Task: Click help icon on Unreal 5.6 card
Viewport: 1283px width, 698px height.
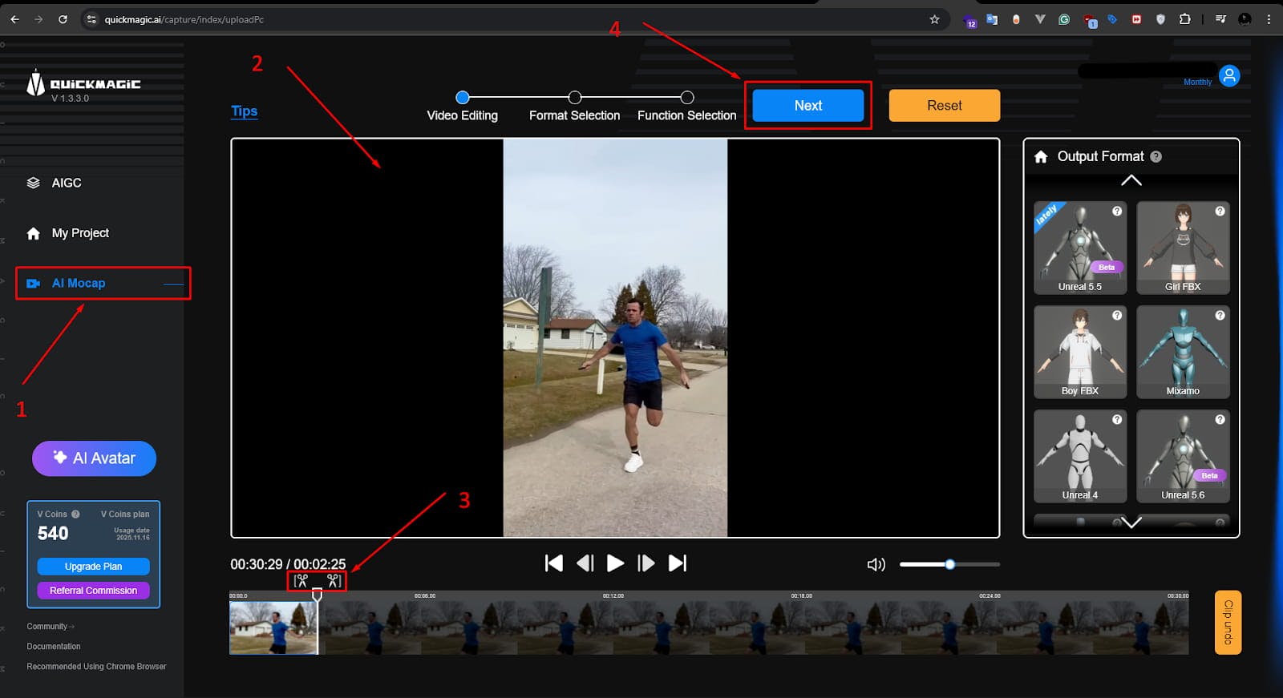Action: 1220,420
